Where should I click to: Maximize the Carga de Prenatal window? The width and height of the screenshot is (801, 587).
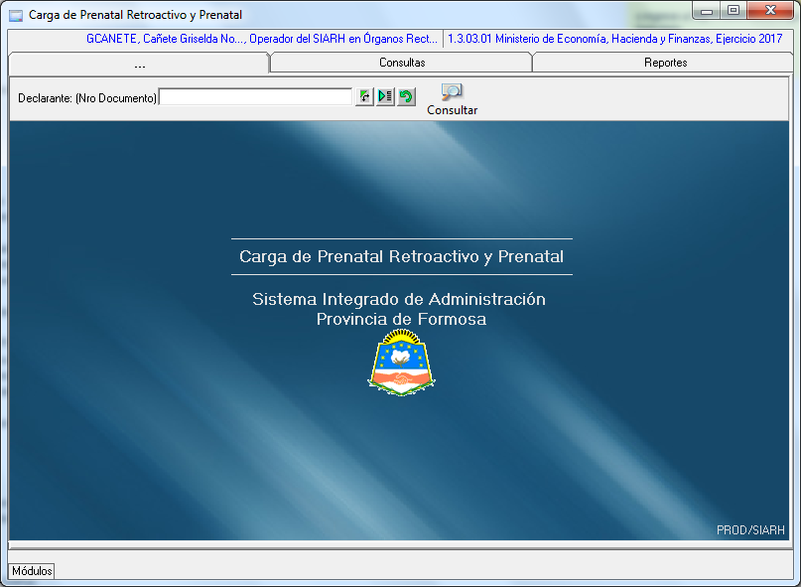click(x=734, y=11)
